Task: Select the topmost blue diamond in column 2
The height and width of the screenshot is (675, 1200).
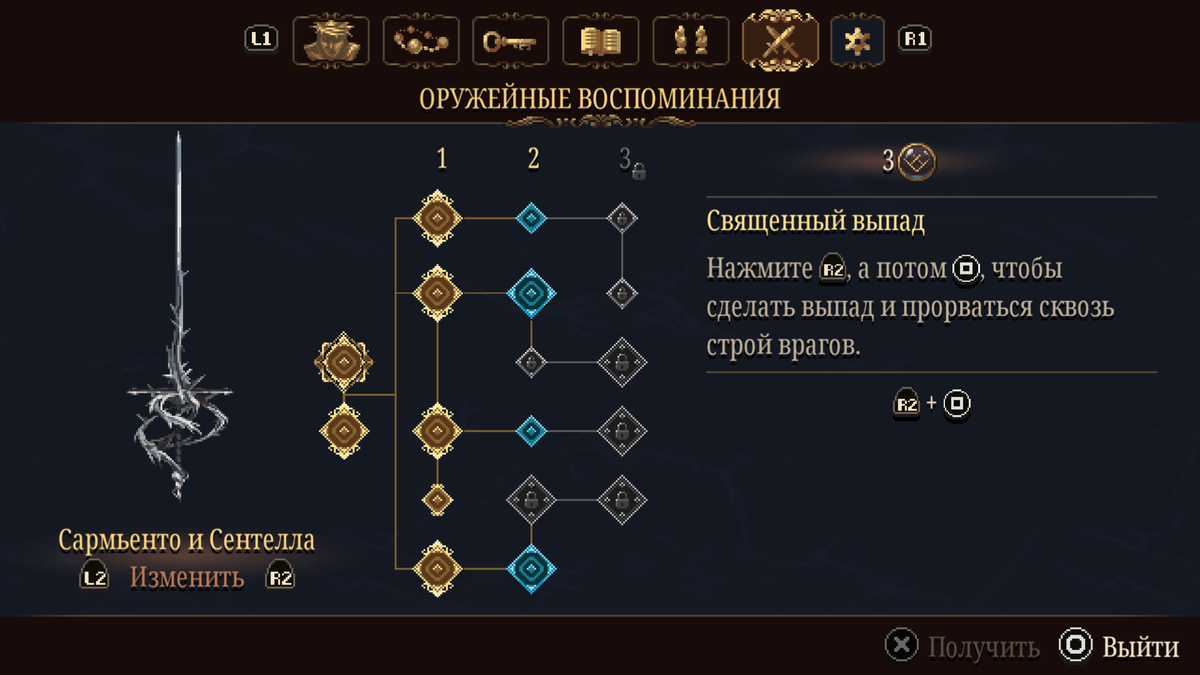Action: pyautogui.click(x=531, y=218)
